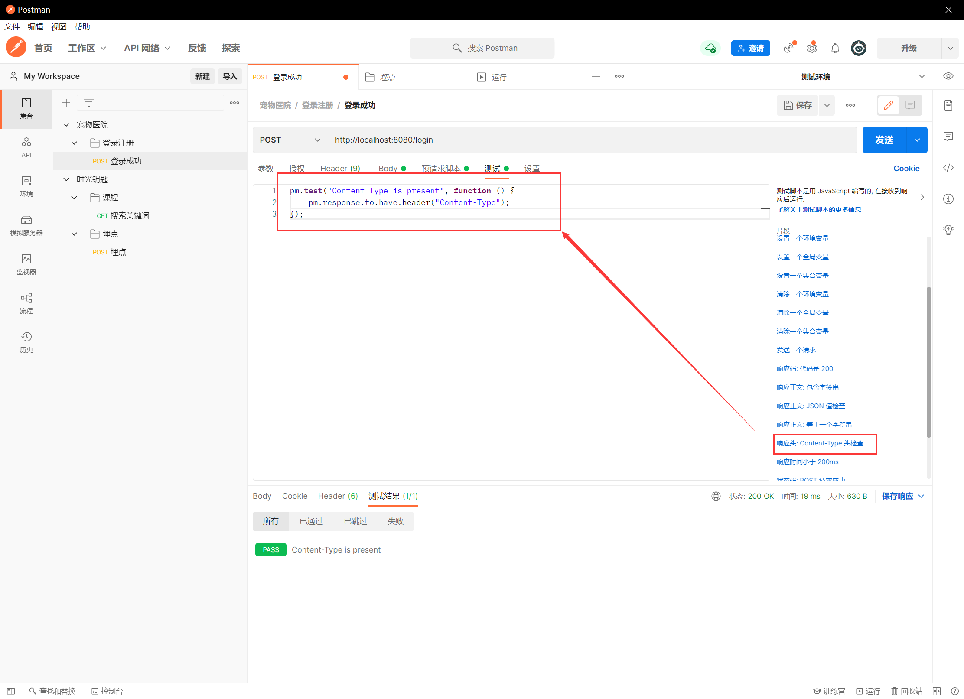Toggle the environment quick look eye icon
The image size is (964, 699).
point(948,76)
